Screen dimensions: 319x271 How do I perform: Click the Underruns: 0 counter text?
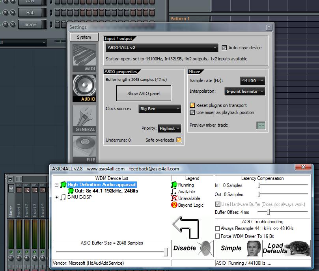[118, 140]
